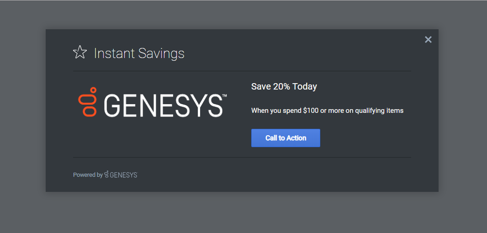Click the "20%" figure in the headline
The height and width of the screenshot is (233, 487).
coord(281,86)
